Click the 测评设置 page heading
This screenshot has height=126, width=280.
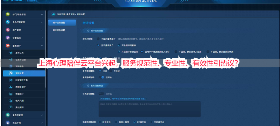[88, 23]
